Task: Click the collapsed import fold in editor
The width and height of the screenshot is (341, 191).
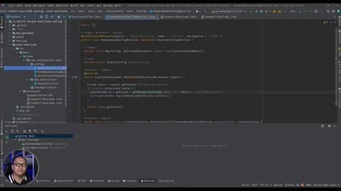Action: coord(94,25)
